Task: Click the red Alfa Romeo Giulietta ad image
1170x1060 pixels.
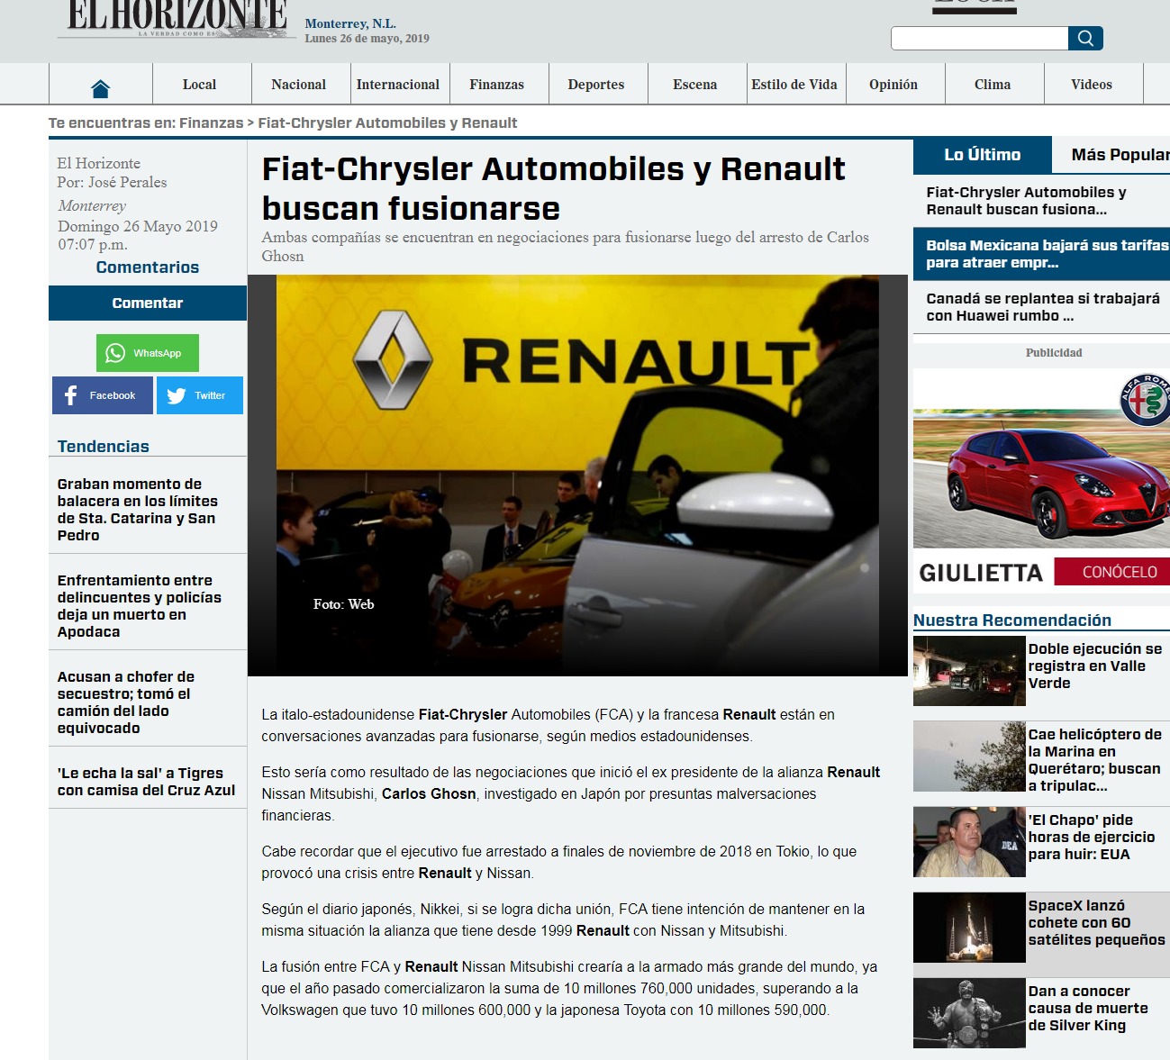Action: [x=1041, y=481]
